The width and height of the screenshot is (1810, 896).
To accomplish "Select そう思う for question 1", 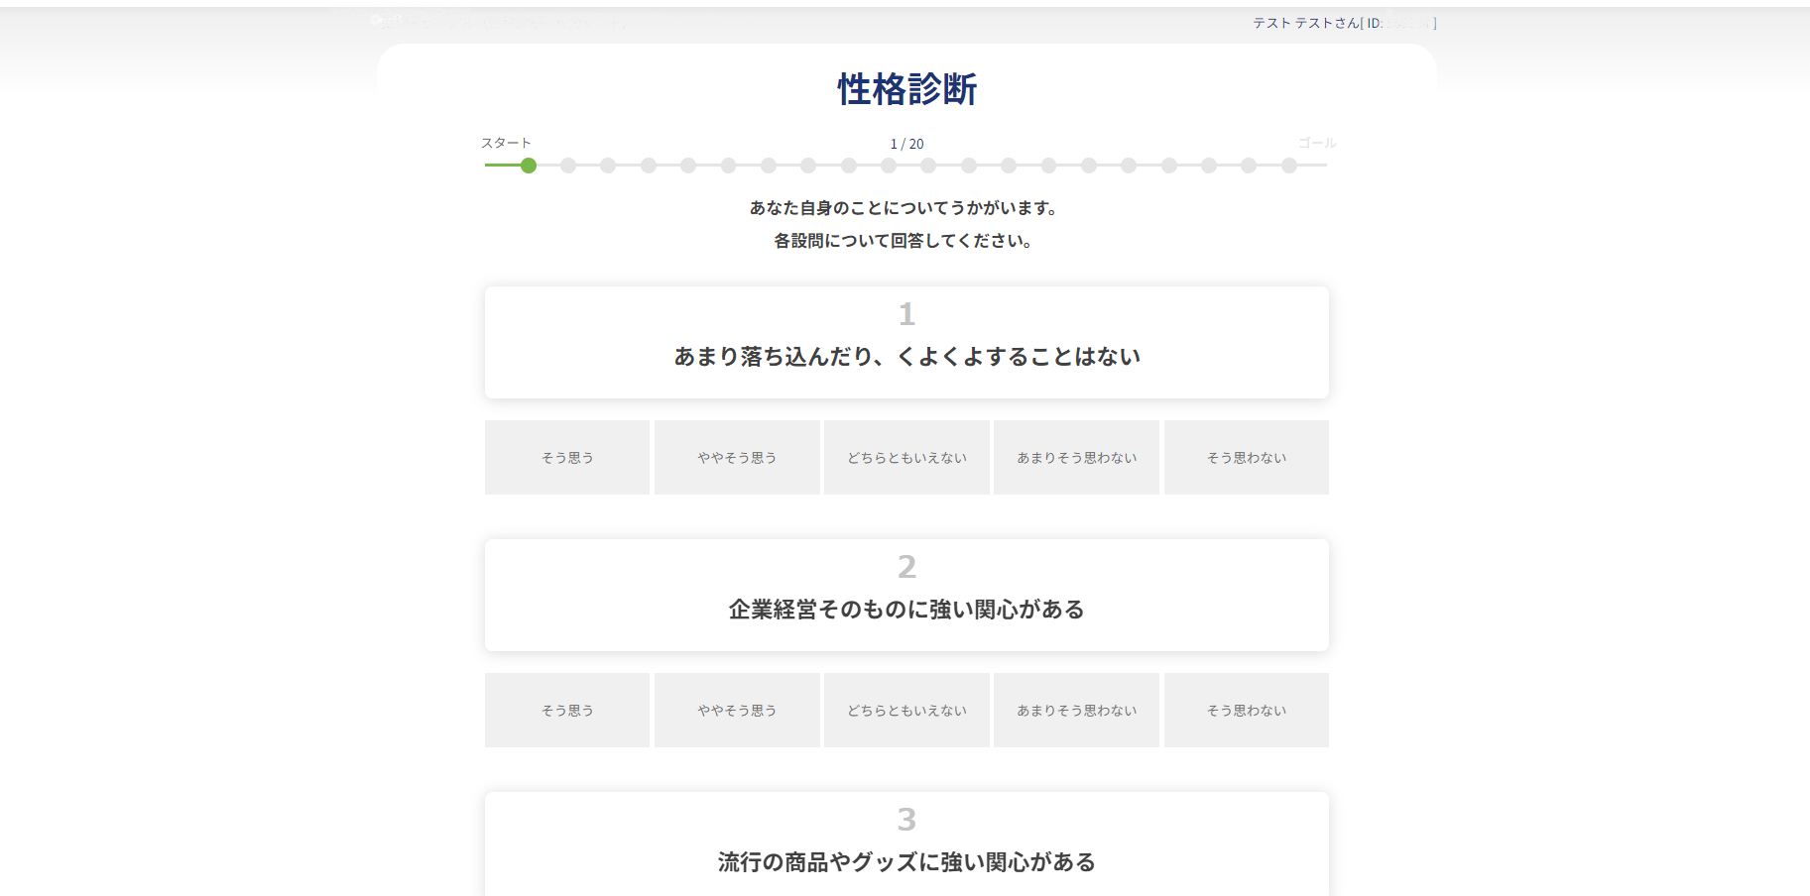I will click(566, 457).
